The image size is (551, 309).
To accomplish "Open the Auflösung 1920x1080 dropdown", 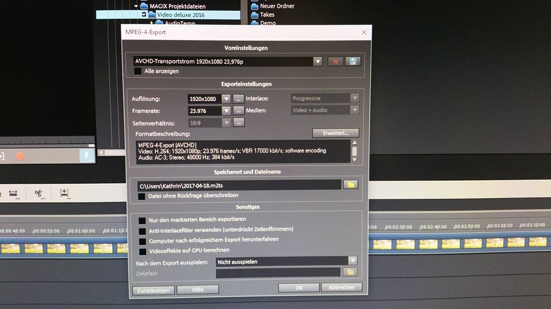I will pos(226,98).
